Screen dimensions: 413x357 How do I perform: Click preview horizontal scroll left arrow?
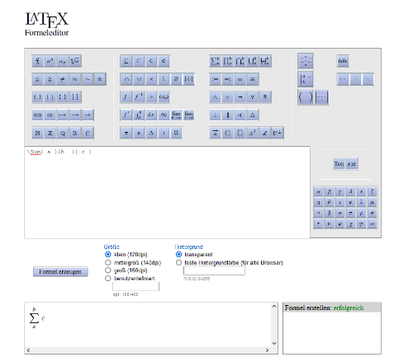28,350
